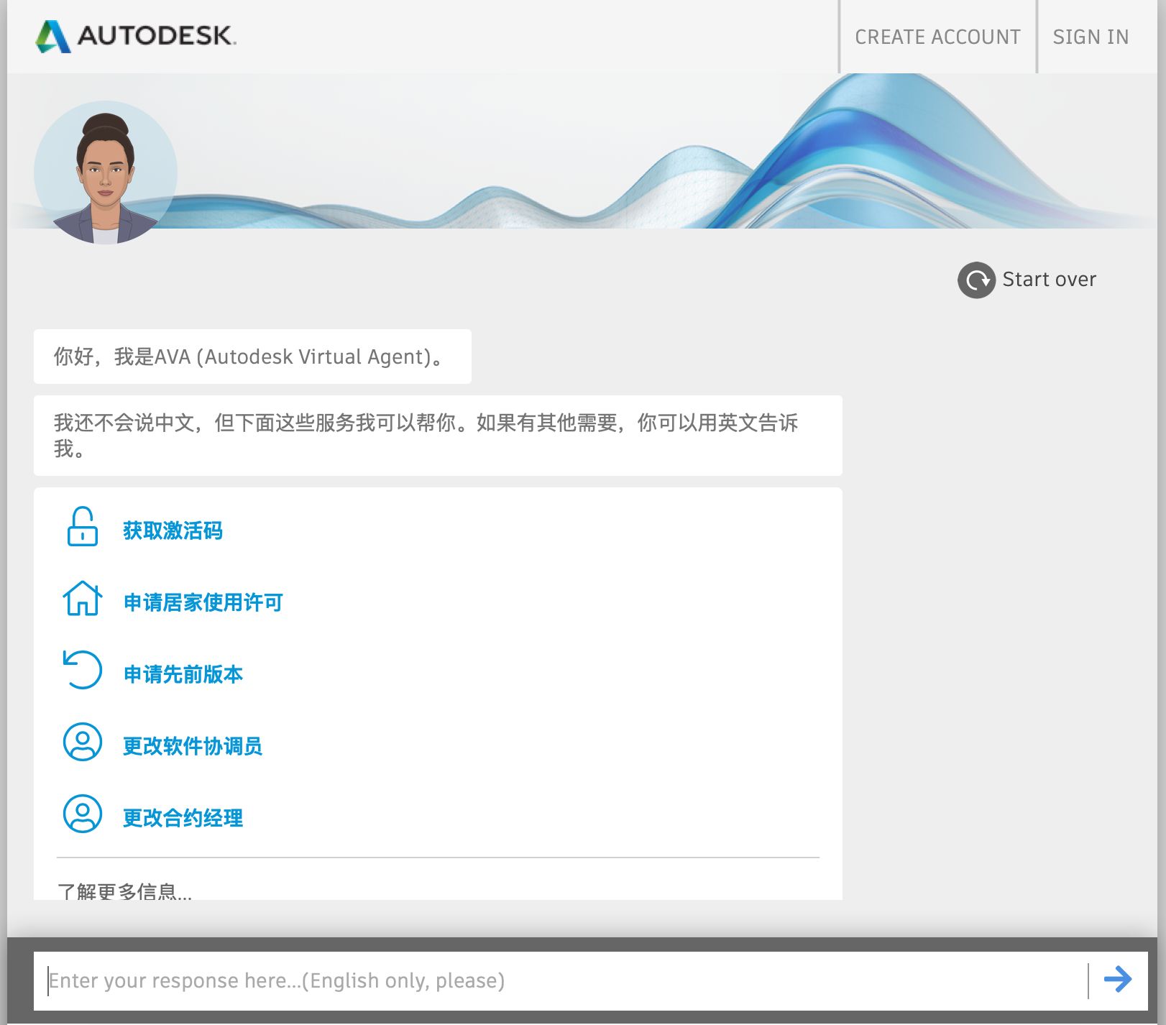
Task: Click the 你好，我是AVA greeting message
Action: click(x=252, y=357)
